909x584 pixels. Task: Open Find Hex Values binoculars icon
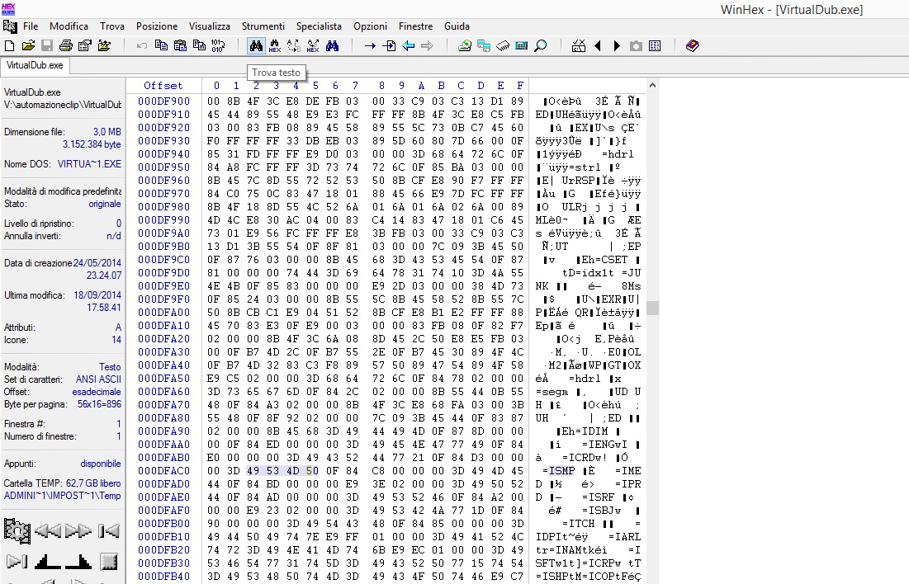275,45
